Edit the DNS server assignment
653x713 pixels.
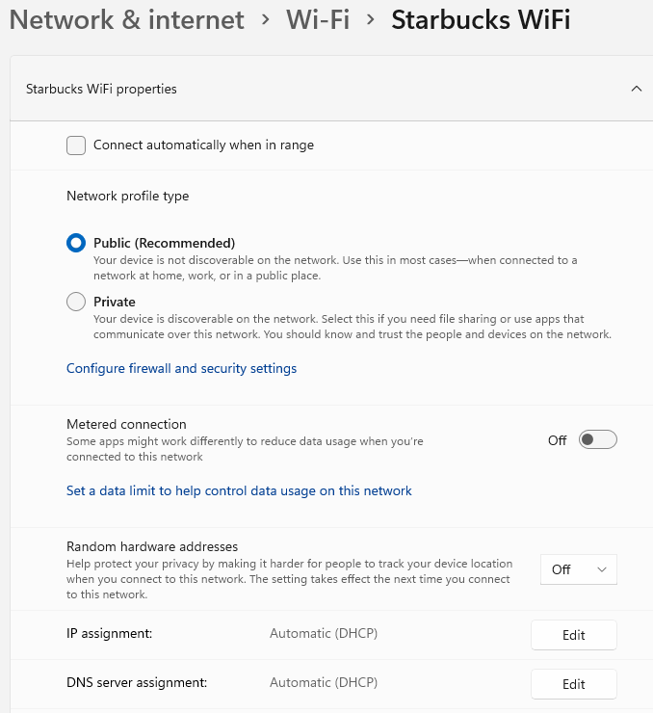(573, 684)
